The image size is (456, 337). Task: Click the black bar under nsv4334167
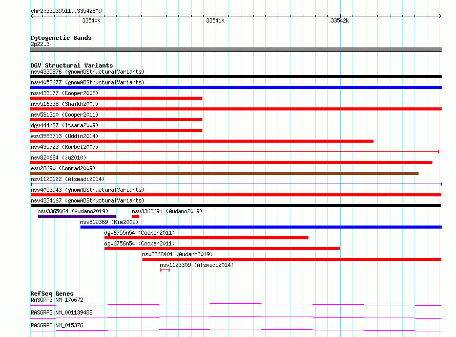[236, 206]
